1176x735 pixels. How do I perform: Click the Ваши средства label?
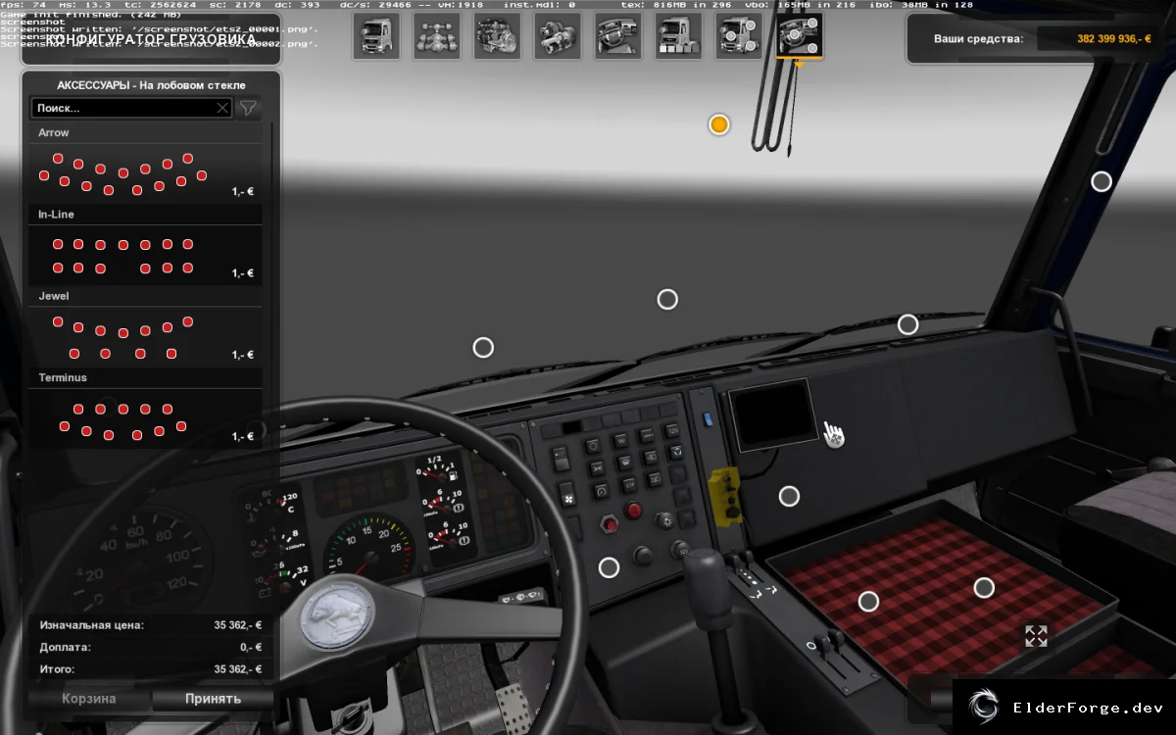(x=978, y=39)
